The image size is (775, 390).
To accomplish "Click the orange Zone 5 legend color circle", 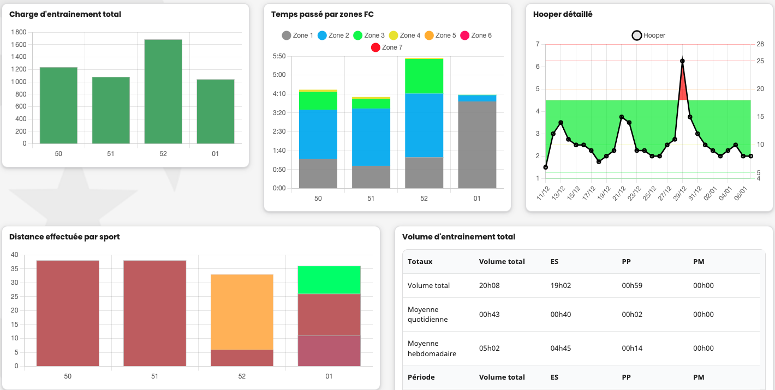I will tap(429, 35).
